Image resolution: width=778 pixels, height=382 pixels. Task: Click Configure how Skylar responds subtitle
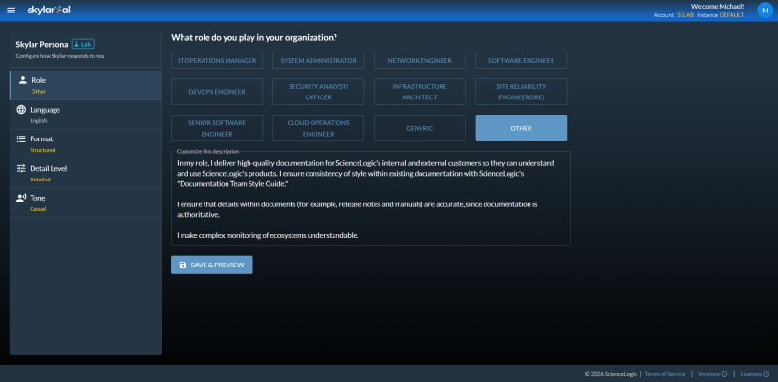point(60,56)
